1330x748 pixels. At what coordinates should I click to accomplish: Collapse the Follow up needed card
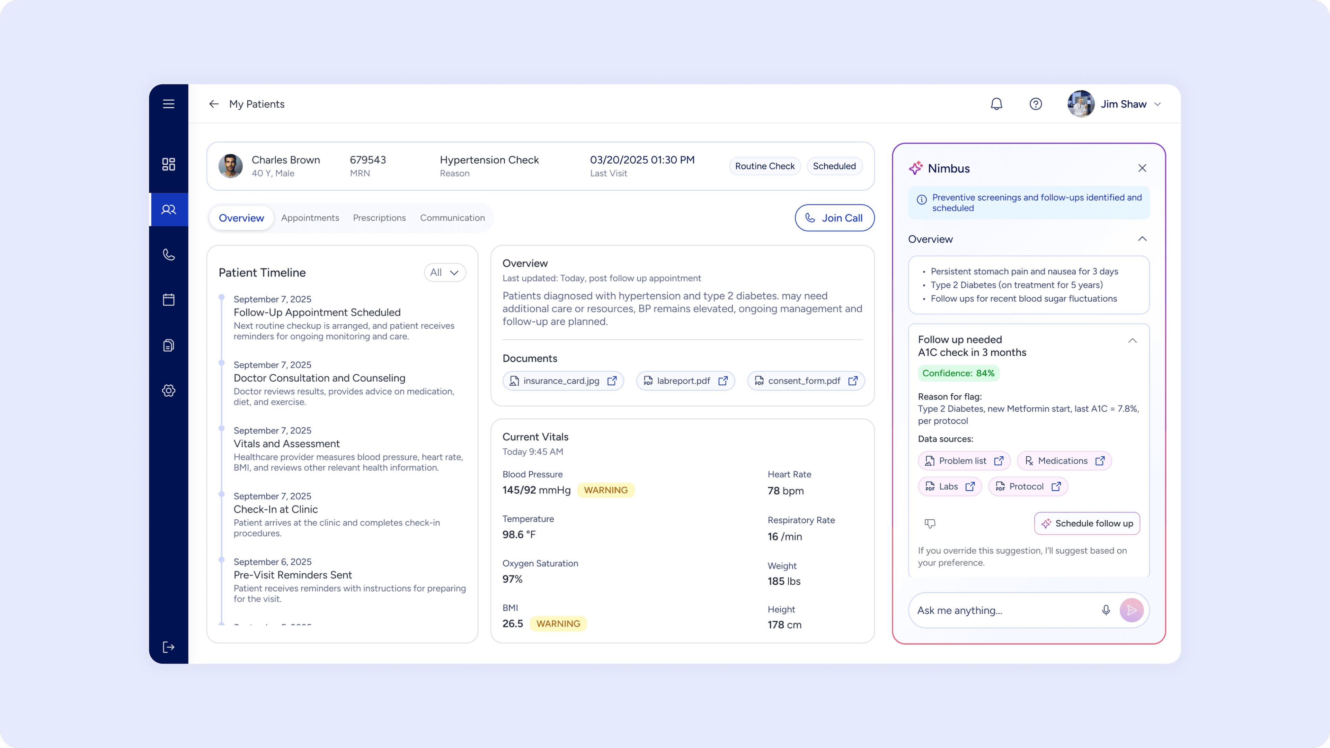(1132, 340)
